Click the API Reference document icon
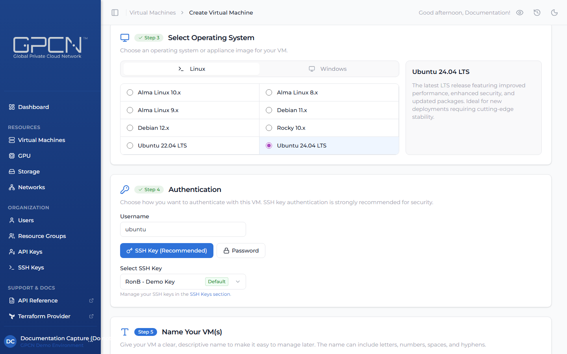The image size is (567, 354). (x=12, y=301)
